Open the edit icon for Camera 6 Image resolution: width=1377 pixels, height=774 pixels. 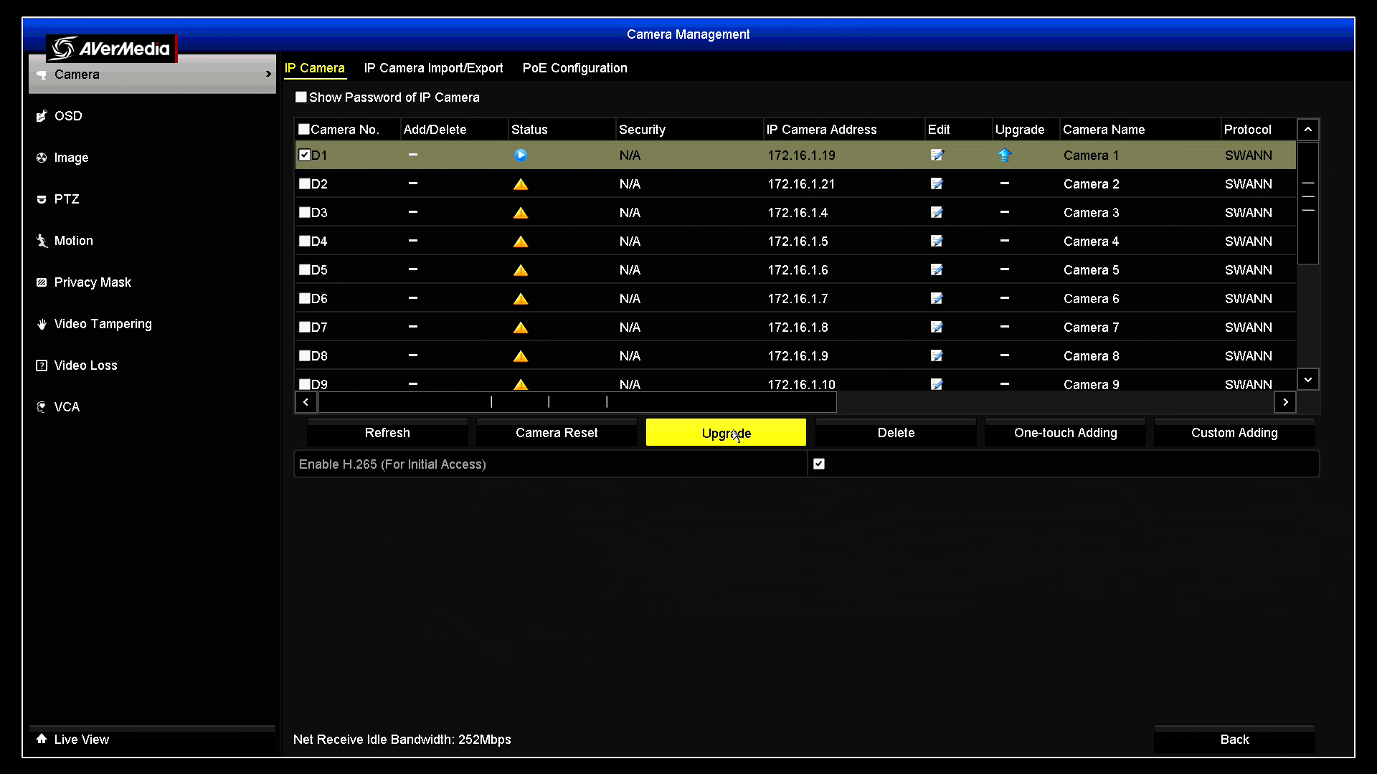pyautogui.click(x=937, y=298)
